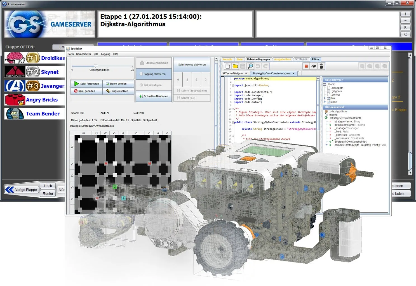Open a file with the yellow folder icon
The height and width of the screenshot is (286, 416).
tap(235, 66)
